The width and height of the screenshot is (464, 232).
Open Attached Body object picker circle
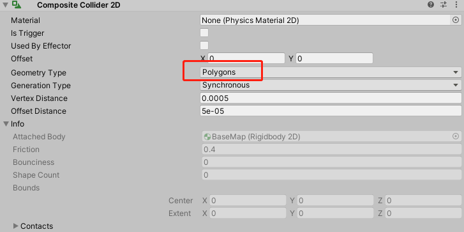click(x=456, y=136)
